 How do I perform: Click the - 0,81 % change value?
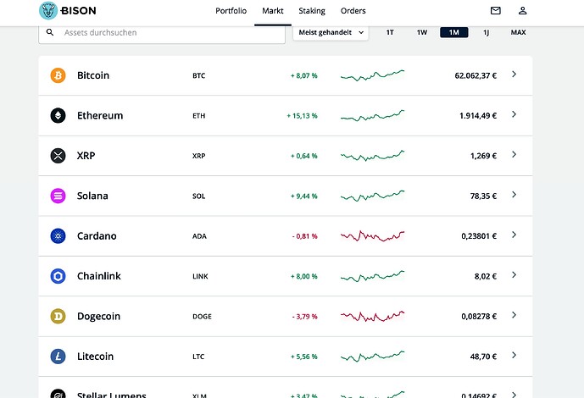pyautogui.click(x=304, y=236)
